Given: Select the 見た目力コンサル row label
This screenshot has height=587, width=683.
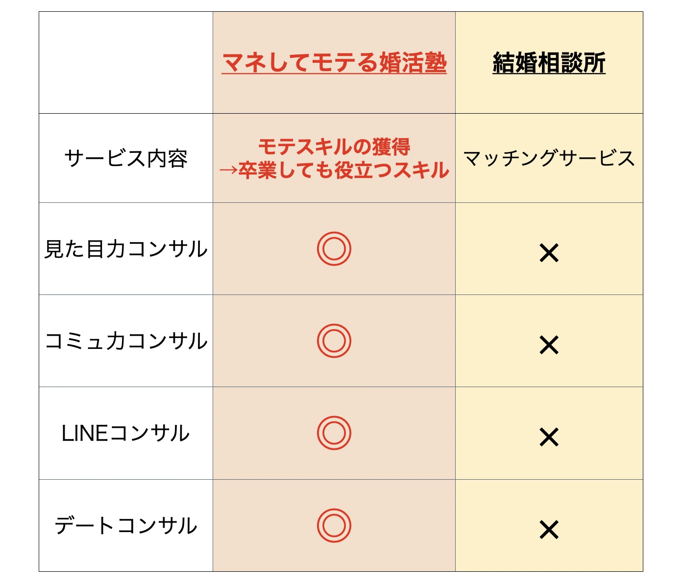Looking at the screenshot, I should [x=126, y=249].
